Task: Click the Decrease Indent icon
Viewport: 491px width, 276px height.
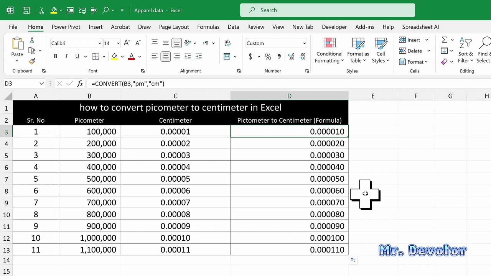Action: 188,57
